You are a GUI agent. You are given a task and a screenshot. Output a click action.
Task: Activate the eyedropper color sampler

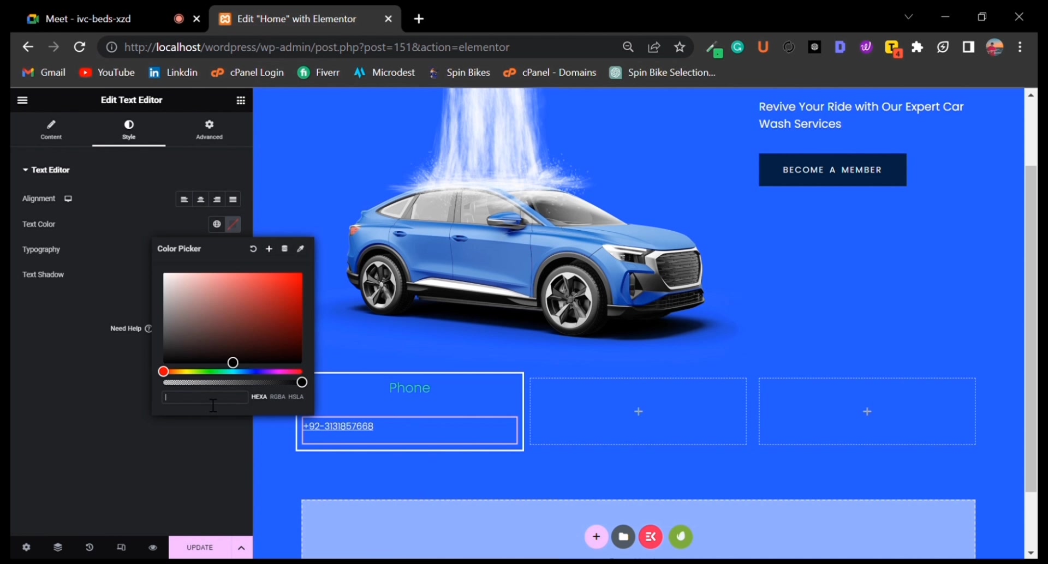[x=300, y=249]
